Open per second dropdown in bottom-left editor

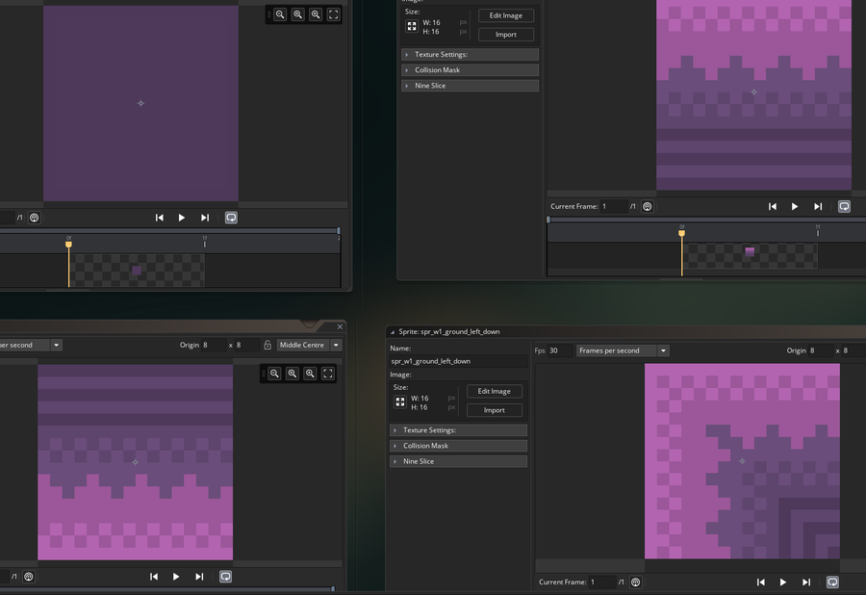pos(57,345)
